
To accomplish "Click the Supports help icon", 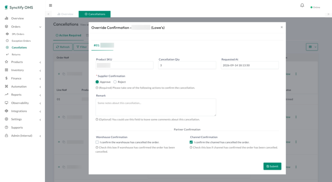I will coord(6,127).
